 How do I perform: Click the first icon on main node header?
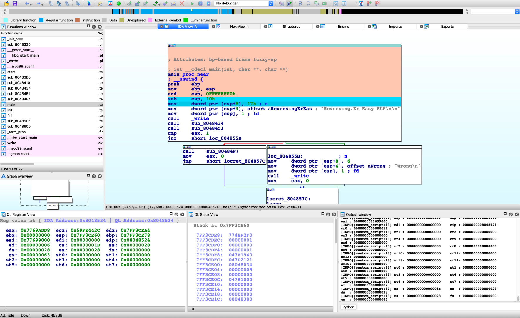(x=169, y=46)
